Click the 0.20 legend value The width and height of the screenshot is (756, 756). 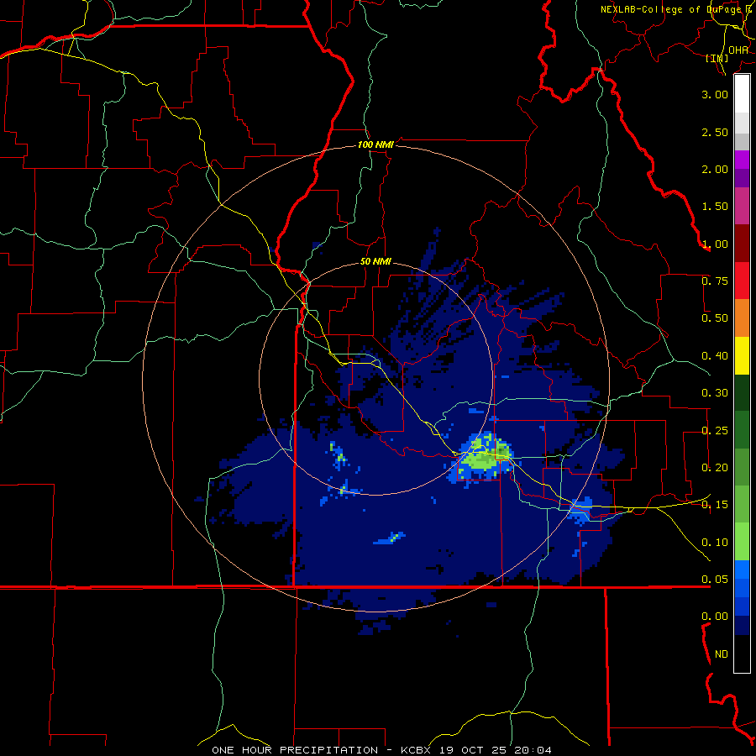pyautogui.click(x=715, y=468)
